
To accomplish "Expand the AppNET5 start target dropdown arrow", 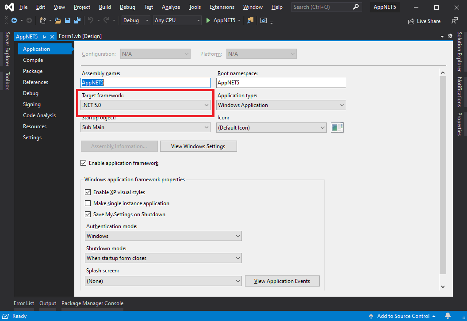I will [x=239, y=20].
